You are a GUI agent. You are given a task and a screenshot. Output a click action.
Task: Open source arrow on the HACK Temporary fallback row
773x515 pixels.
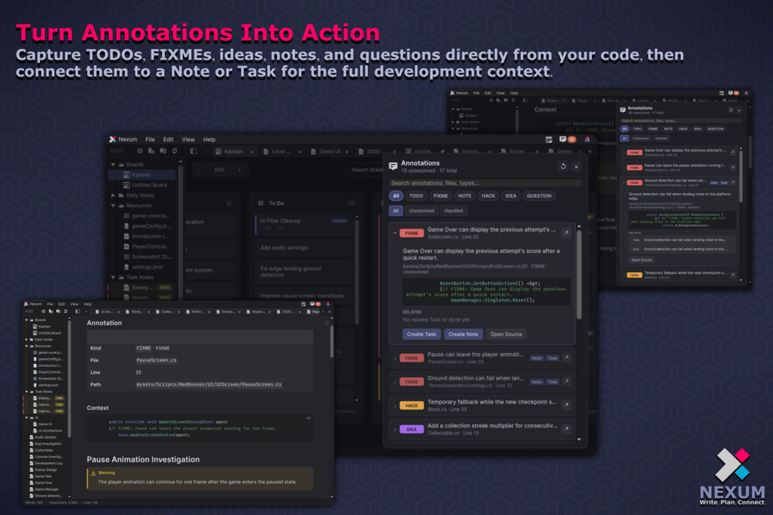click(x=566, y=405)
